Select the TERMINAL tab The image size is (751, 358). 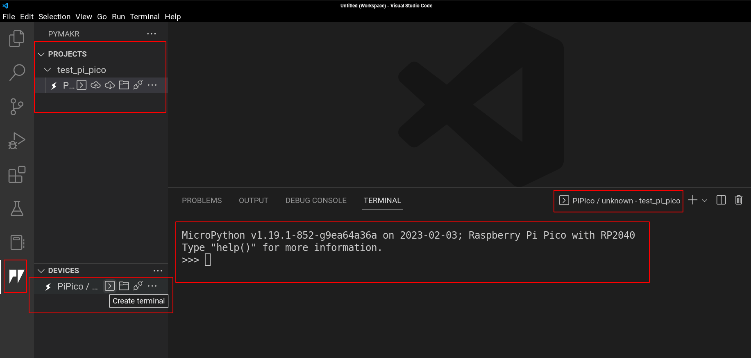click(382, 201)
